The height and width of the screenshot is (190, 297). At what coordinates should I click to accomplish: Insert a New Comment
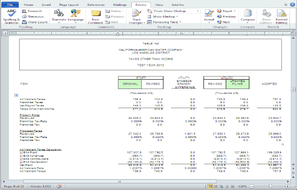96,14
